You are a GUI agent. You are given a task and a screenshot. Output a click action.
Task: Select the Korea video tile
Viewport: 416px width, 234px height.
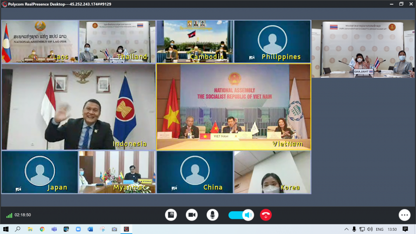pos(272,172)
